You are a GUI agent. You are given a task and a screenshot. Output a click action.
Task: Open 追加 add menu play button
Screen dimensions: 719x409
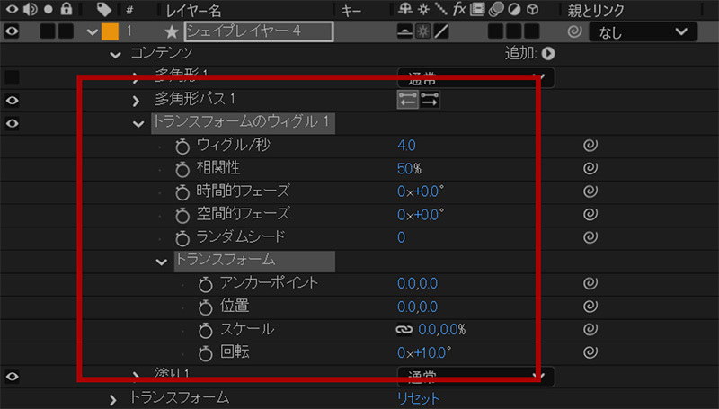tap(548, 54)
